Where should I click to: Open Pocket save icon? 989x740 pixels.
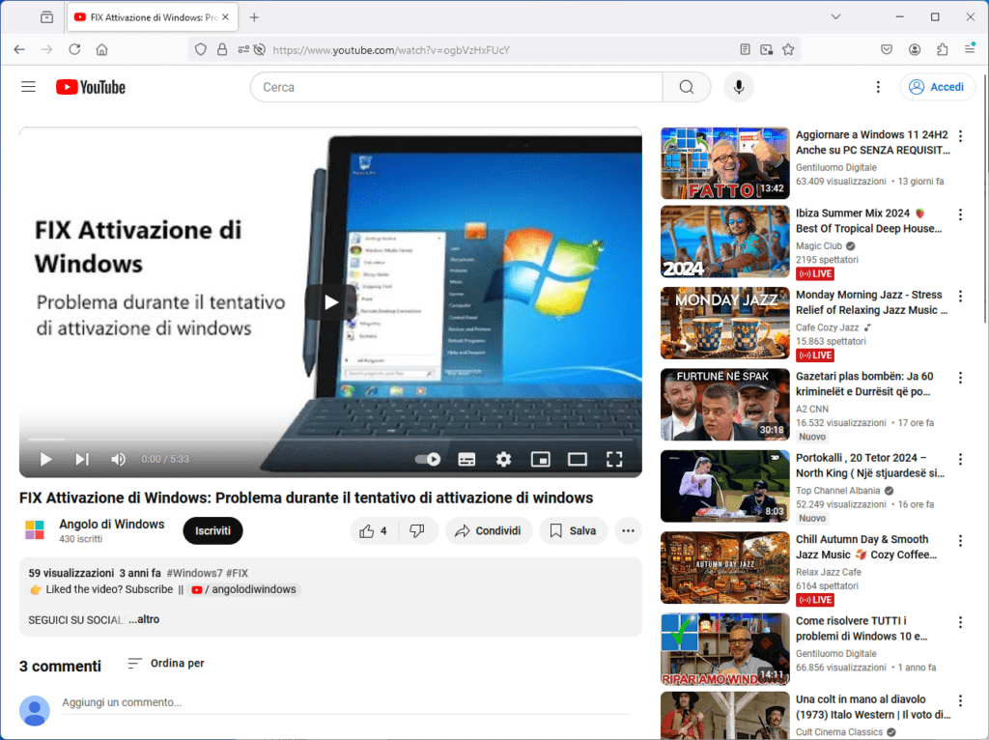pyautogui.click(x=887, y=49)
